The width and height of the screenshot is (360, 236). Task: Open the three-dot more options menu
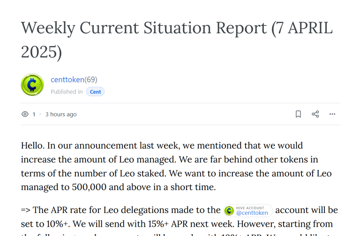click(x=332, y=114)
